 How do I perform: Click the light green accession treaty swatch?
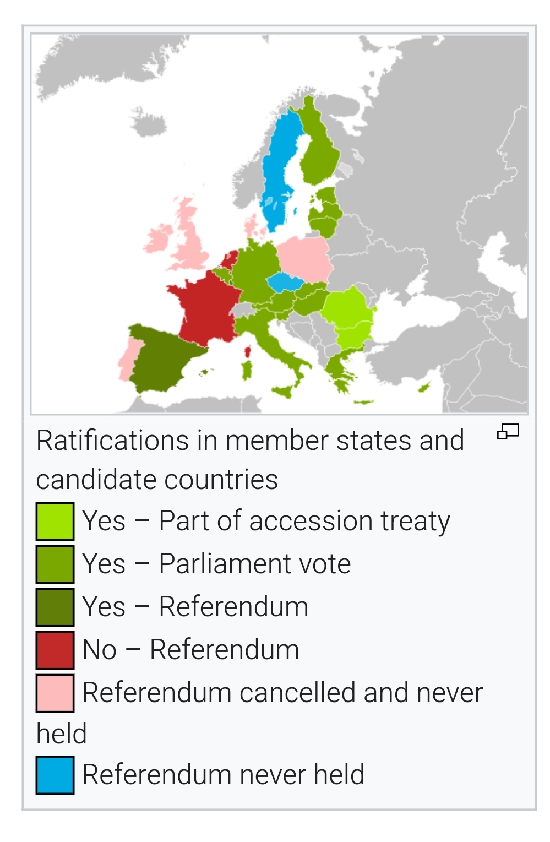click(55, 521)
